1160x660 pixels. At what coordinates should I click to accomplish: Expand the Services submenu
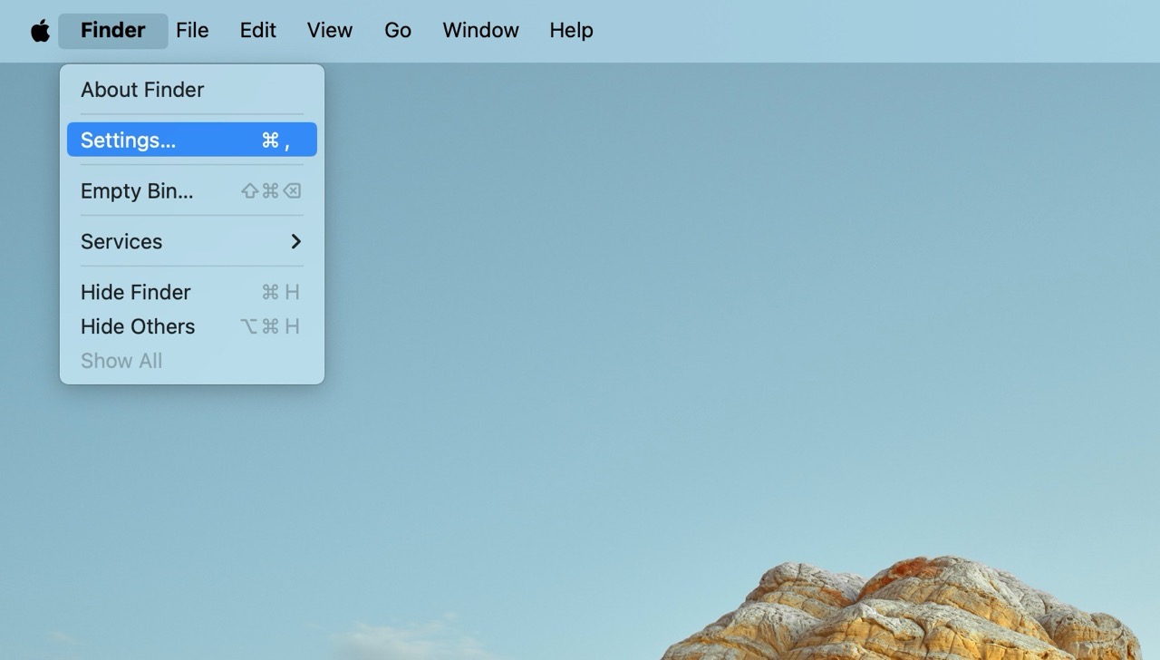pyautogui.click(x=192, y=241)
